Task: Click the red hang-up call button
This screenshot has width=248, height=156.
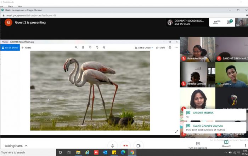Action: click(x=125, y=146)
